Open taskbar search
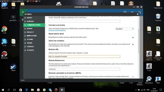Screen dimensions: 164x92 9,90
